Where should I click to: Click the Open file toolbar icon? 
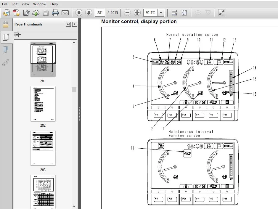[x=7, y=13]
